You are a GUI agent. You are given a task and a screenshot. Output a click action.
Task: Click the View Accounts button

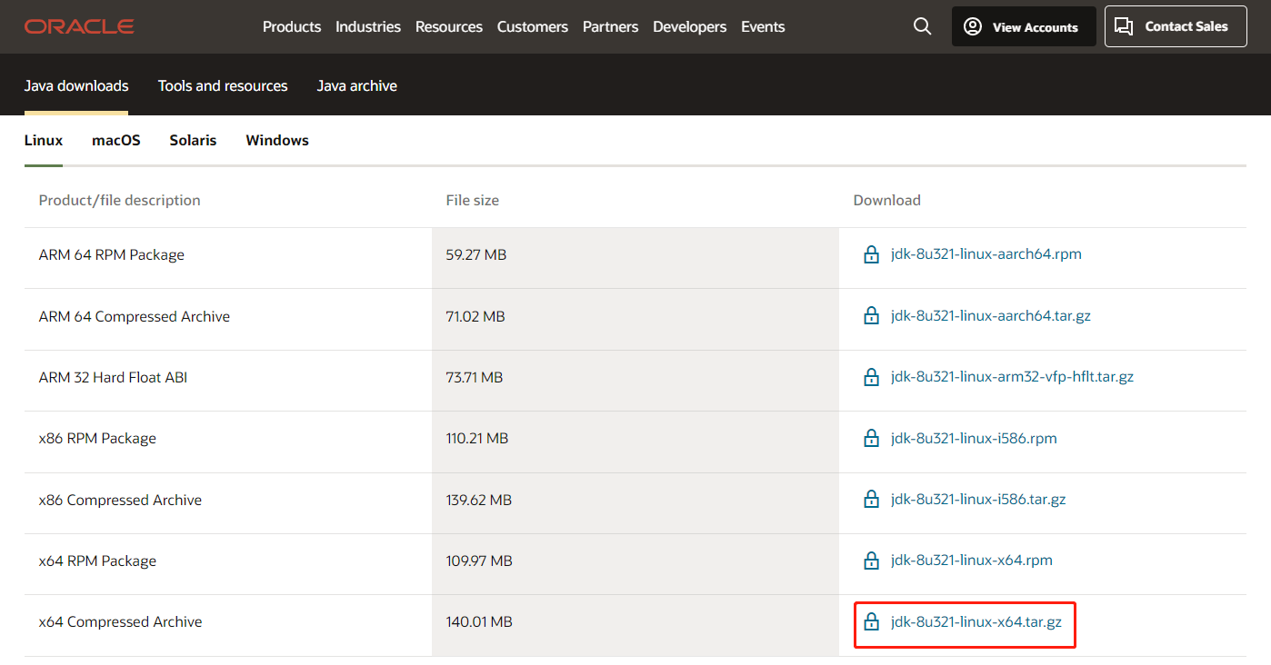[1024, 26]
